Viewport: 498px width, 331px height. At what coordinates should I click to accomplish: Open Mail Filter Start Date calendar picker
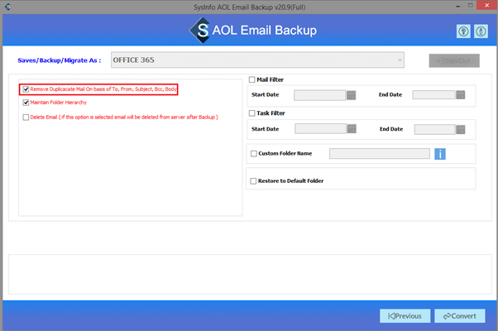[352, 95]
